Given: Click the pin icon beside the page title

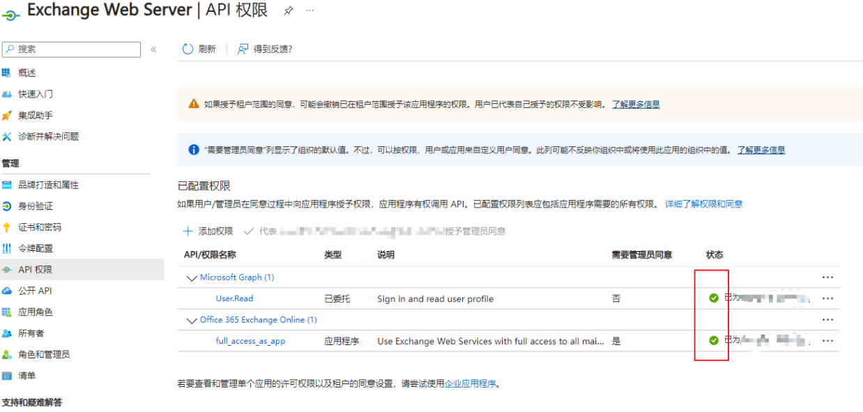Looking at the screenshot, I should 289,11.
